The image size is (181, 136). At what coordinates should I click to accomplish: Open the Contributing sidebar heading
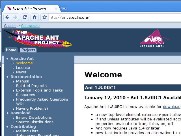pyautogui.click(x=23, y=126)
